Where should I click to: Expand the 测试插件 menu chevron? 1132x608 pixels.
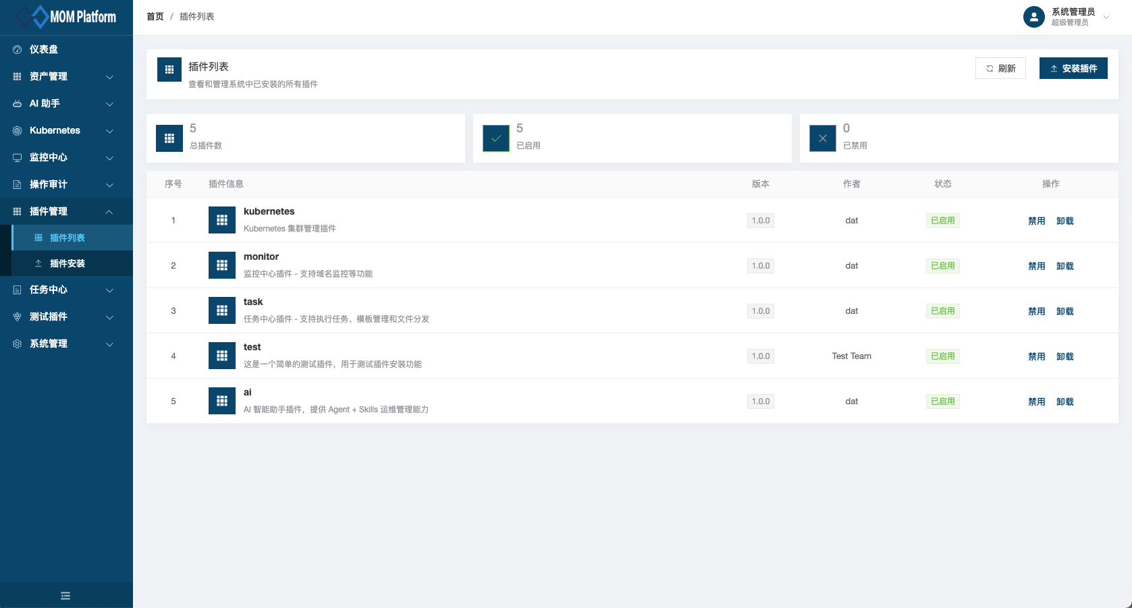click(109, 317)
